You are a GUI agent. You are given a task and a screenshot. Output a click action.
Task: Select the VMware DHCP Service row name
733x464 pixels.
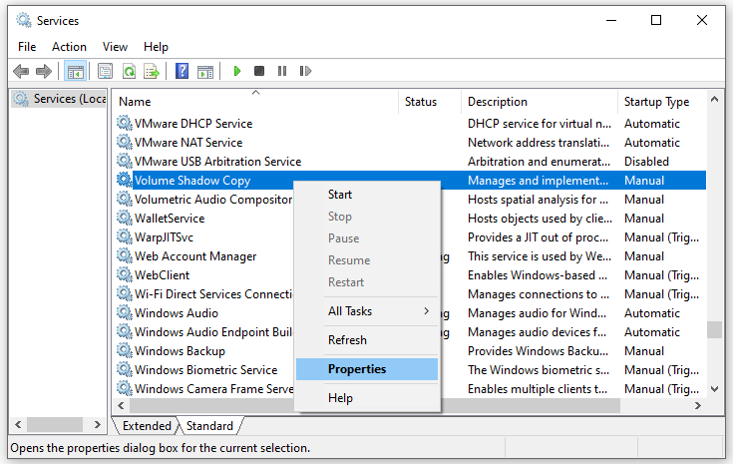[193, 124]
